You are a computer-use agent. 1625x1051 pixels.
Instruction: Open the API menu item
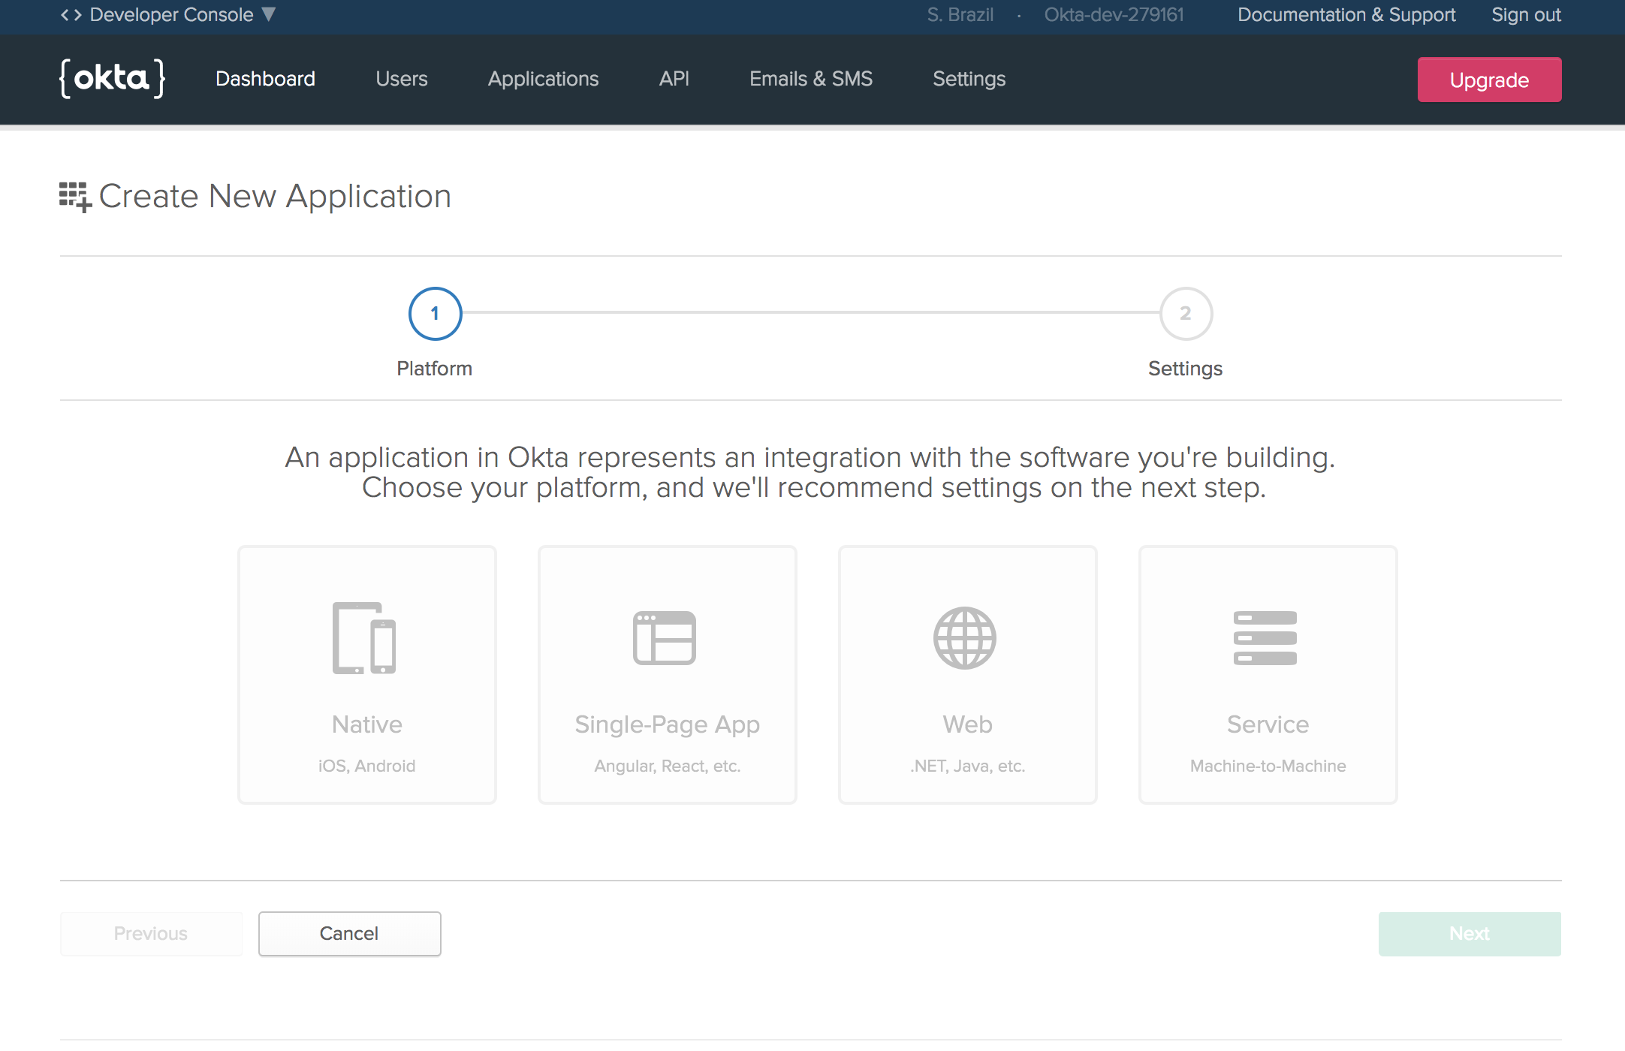coord(674,79)
